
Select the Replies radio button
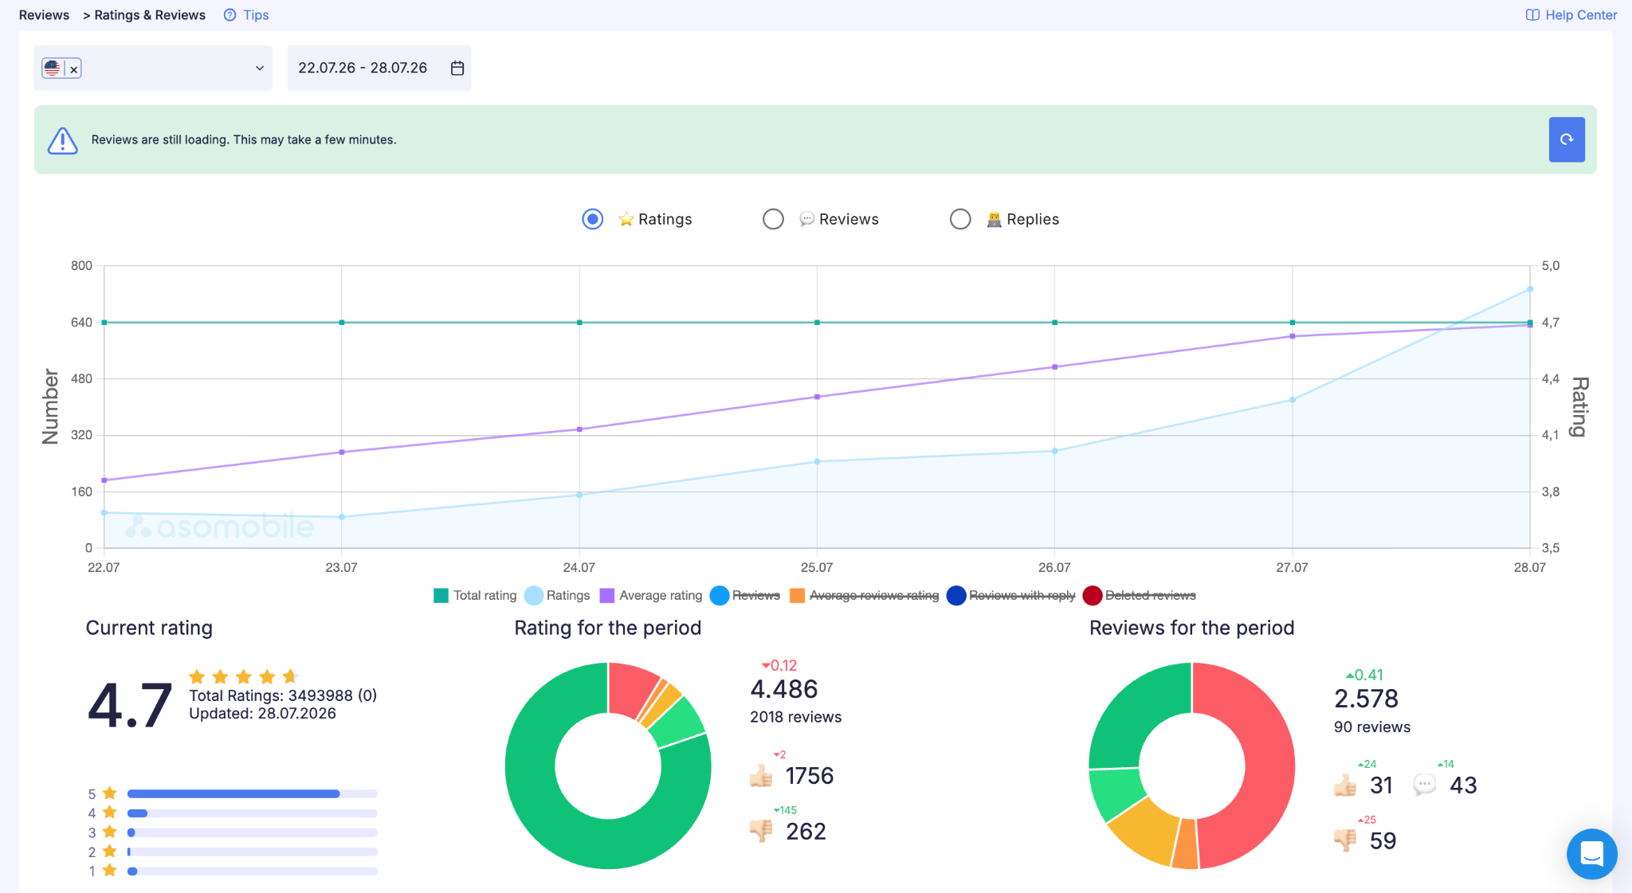pos(960,219)
